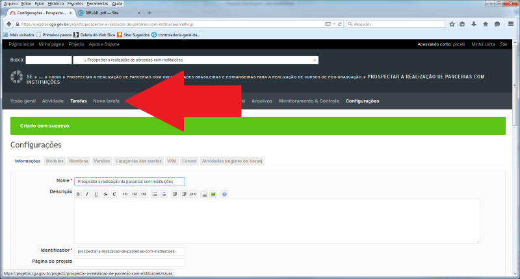Click the Firefox bookmark star icon
The height and width of the screenshot is (279, 520).
[452, 24]
